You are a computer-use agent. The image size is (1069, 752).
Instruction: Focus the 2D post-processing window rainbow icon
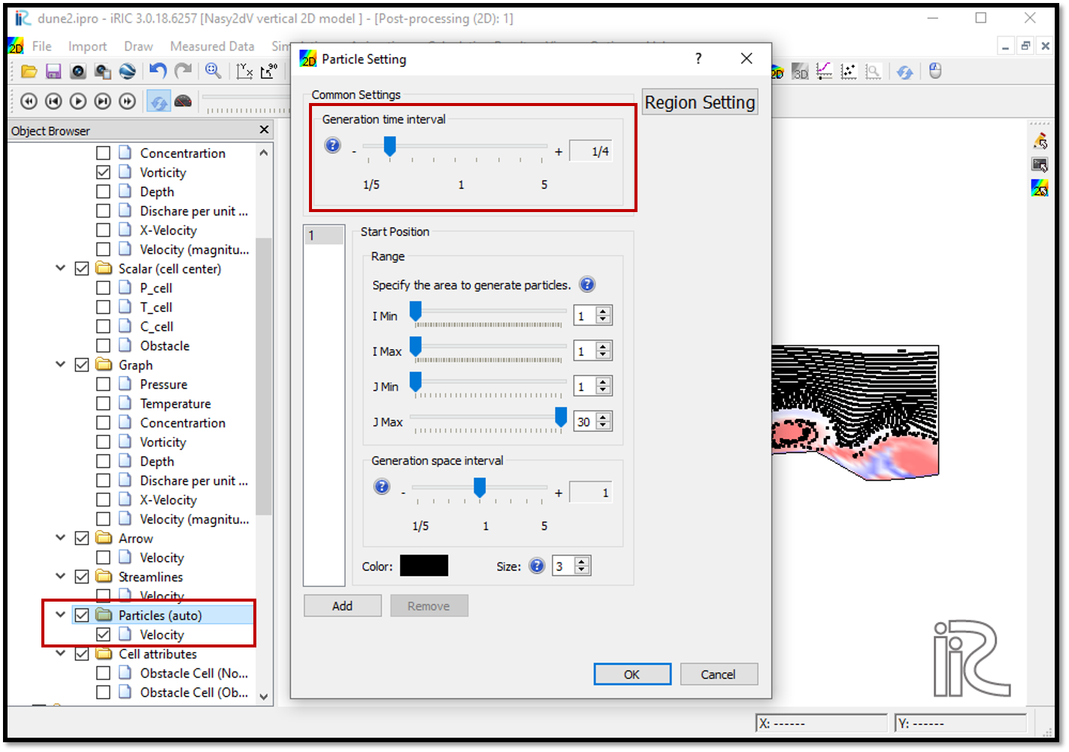[1040, 188]
